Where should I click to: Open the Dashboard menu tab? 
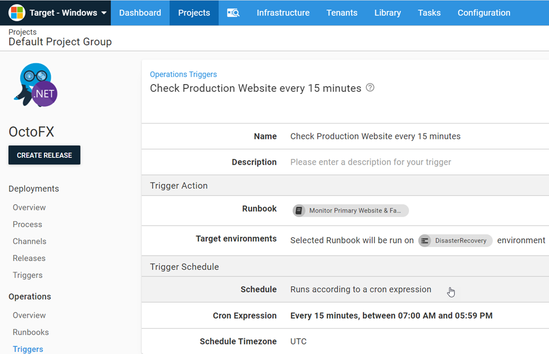pos(140,13)
